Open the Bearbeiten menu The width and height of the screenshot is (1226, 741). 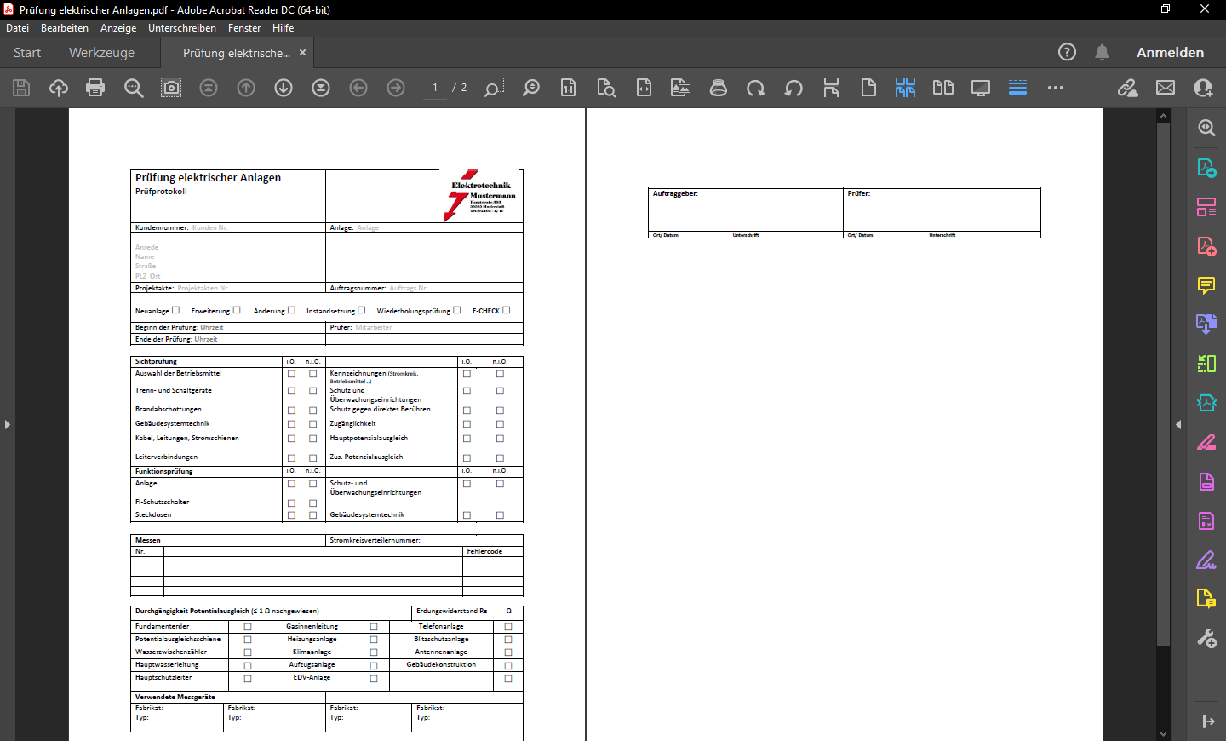[x=64, y=28]
